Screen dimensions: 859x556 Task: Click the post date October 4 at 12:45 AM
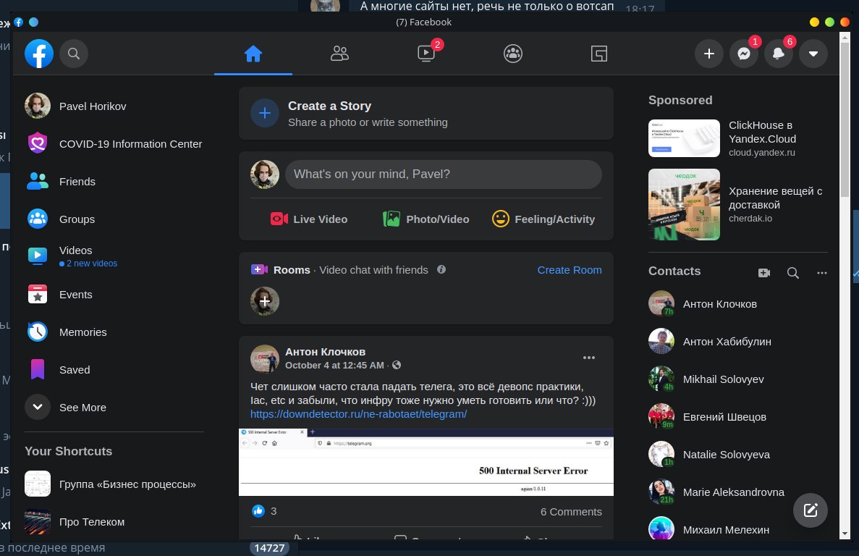[334, 366]
